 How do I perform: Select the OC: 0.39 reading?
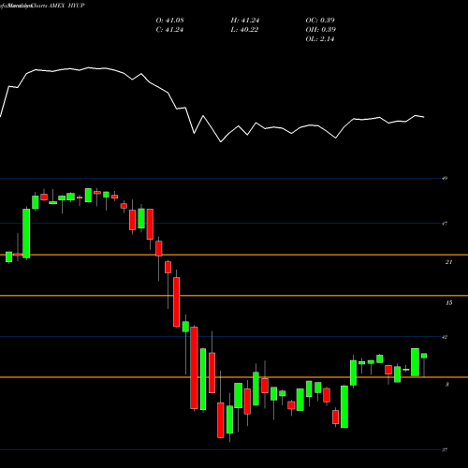pos(320,21)
